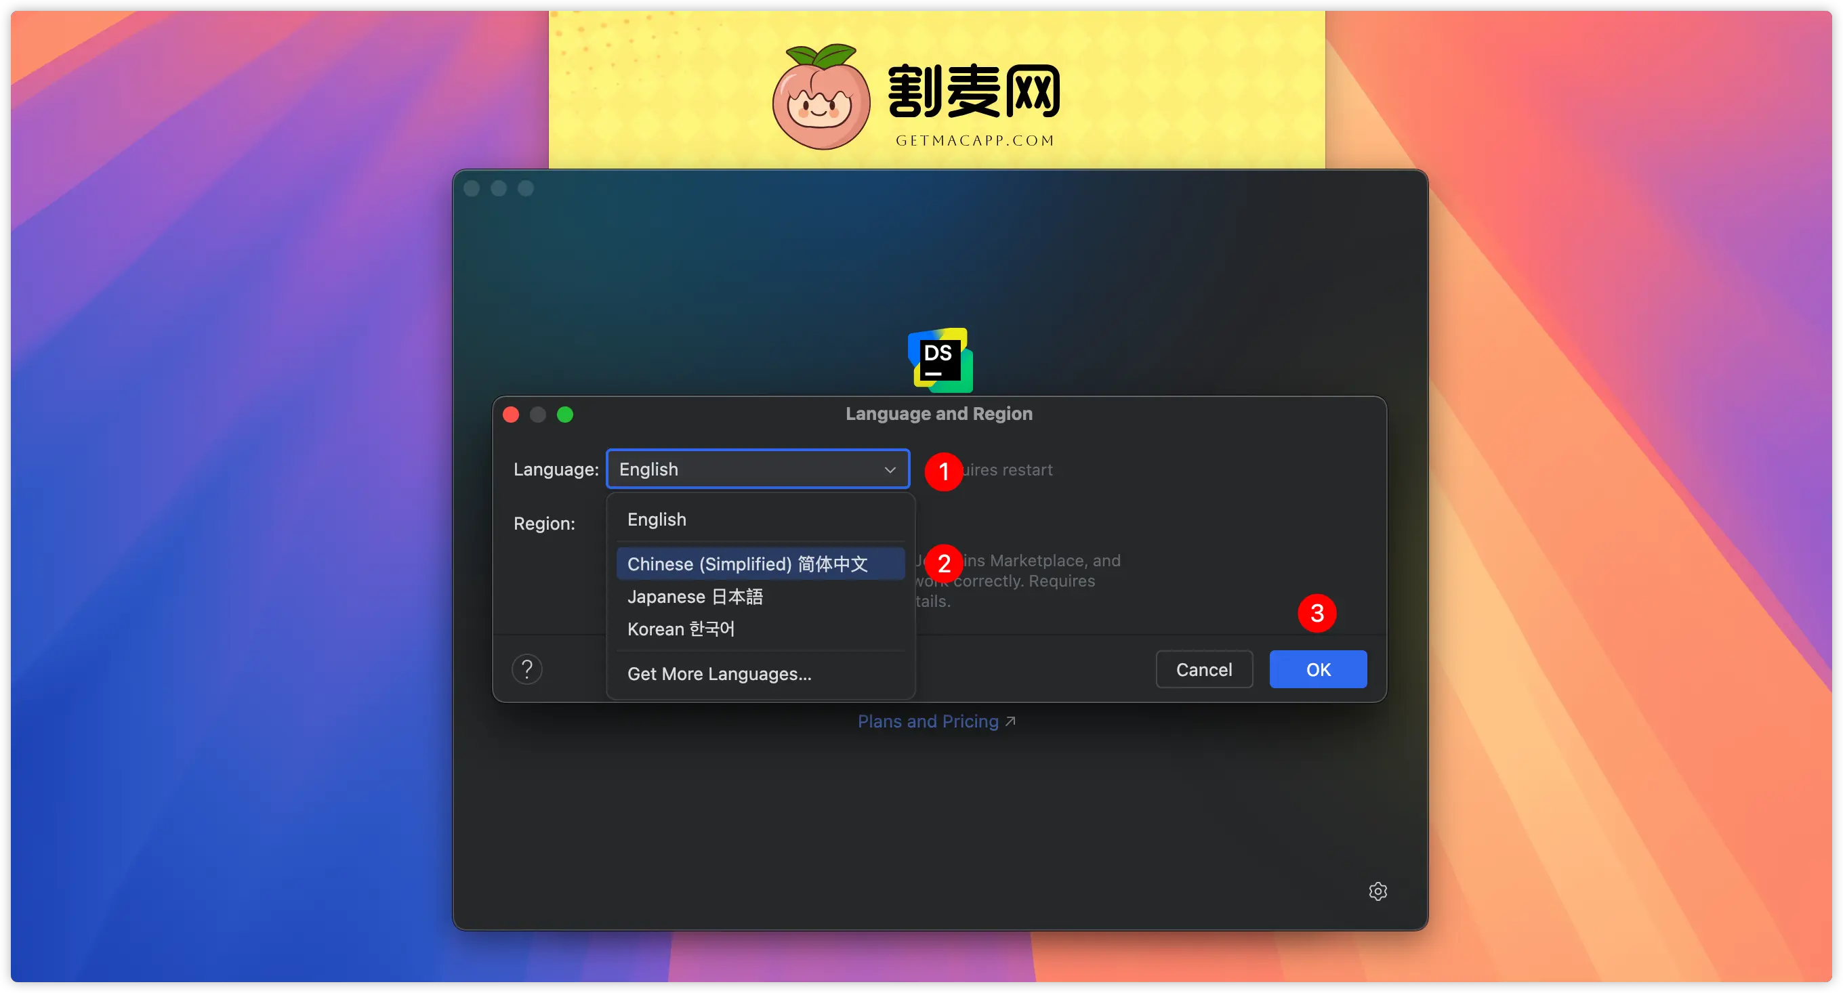The height and width of the screenshot is (993, 1843).
Task: Click red annotation badge number 2
Action: tap(943, 564)
